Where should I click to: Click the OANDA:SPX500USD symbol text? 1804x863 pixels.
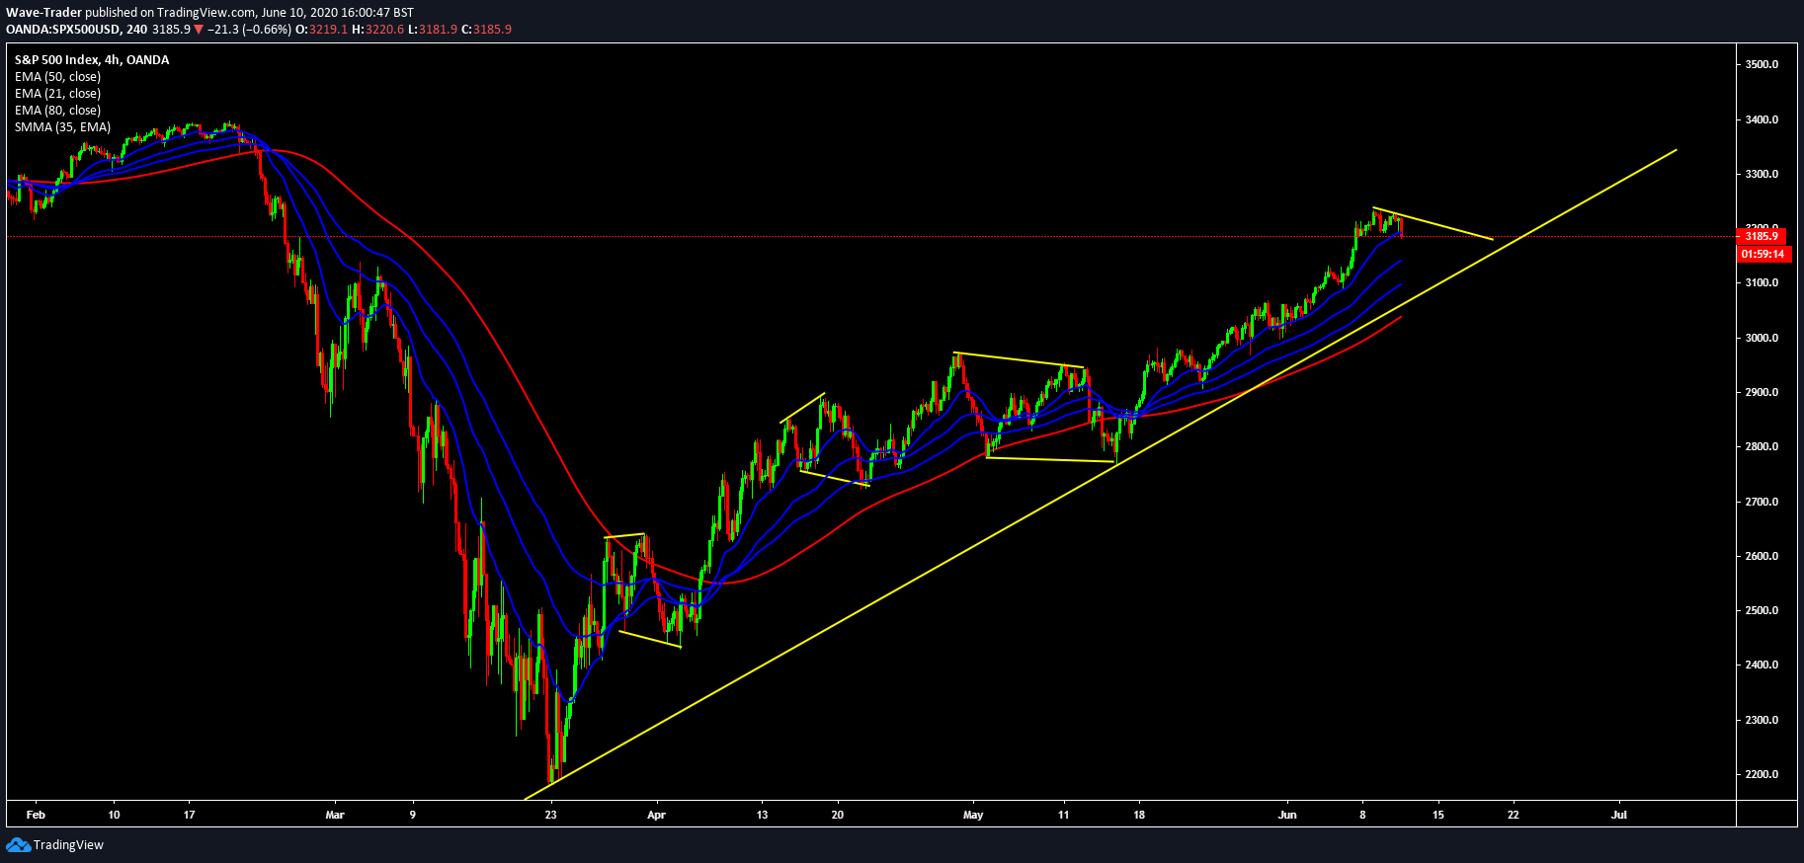point(63,30)
